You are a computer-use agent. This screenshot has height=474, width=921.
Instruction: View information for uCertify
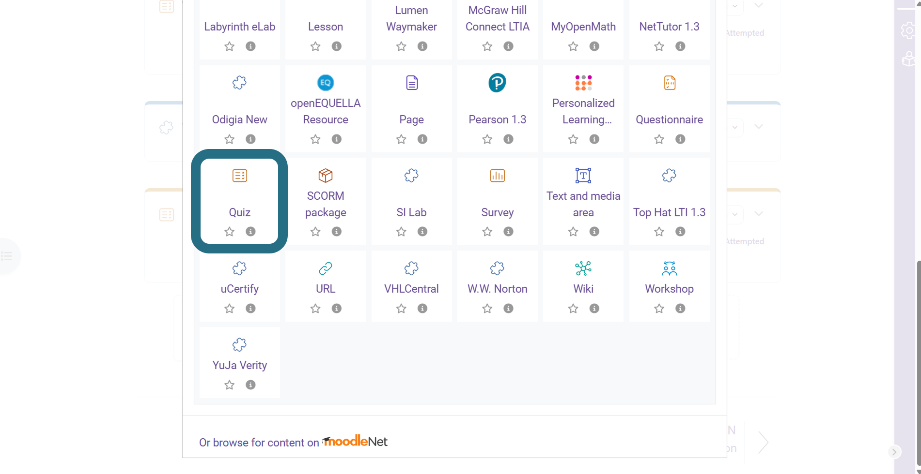pos(250,309)
